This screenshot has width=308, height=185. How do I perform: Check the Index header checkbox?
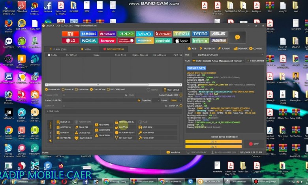click(x=49, y=55)
